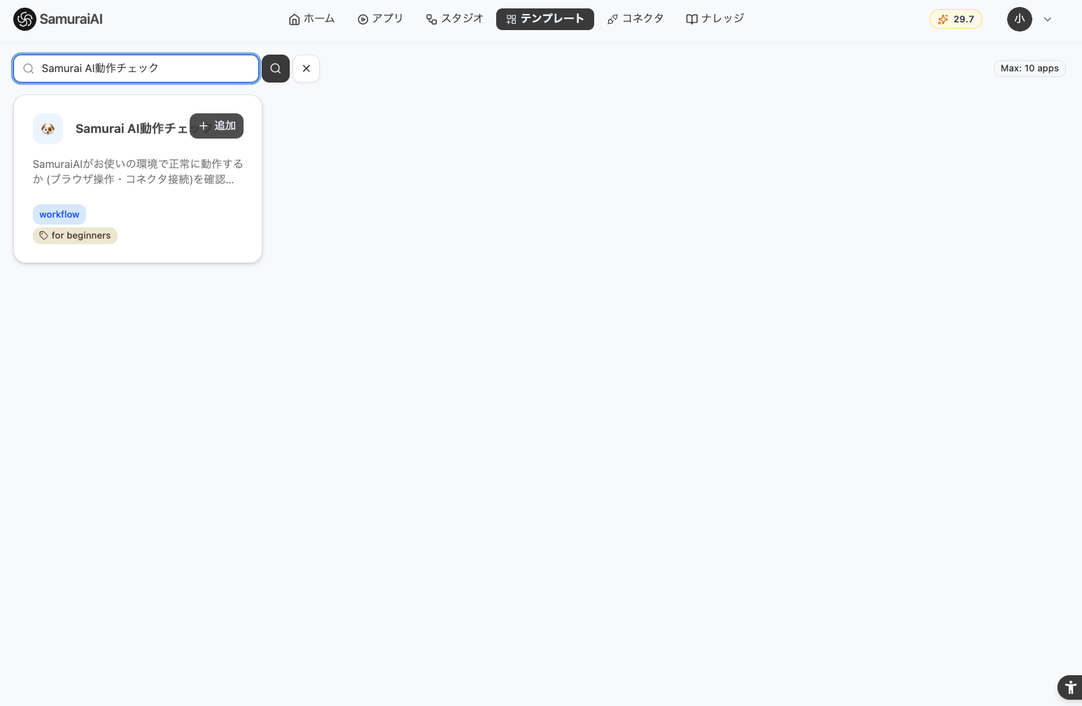Screen dimensions: 1082x706
Task: Clear the search with the X button
Action: point(306,69)
